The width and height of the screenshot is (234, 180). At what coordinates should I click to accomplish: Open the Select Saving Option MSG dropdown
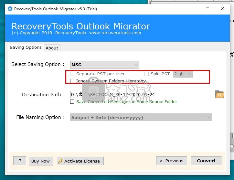pos(104,65)
